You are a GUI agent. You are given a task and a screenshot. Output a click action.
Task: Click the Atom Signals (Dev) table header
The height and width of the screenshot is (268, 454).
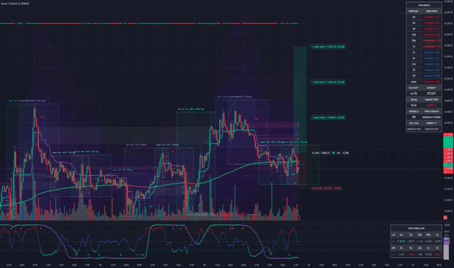click(416, 229)
